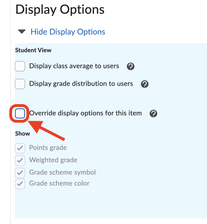This screenshot has height=224, width=207.
Task: Click help icon next to Override display options
Action: click(153, 114)
